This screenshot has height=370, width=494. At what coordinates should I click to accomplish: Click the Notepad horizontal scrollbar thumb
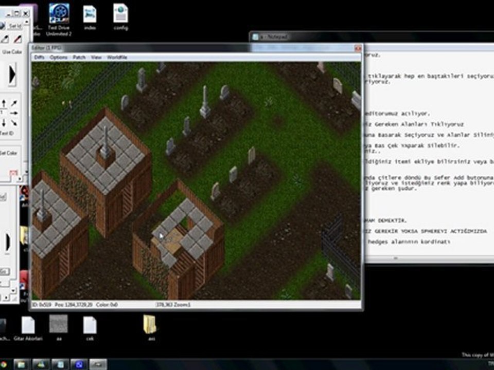[x=396, y=258]
